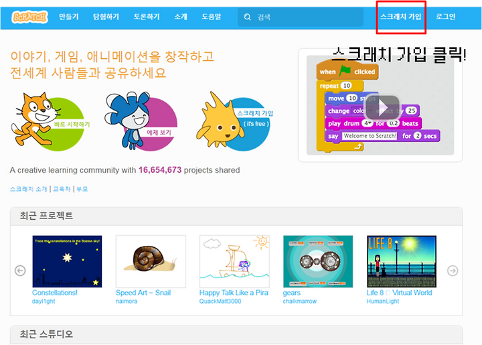This screenshot has width=482, height=345.
Task: Open the 만들기 menu item
Action: tap(69, 17)
